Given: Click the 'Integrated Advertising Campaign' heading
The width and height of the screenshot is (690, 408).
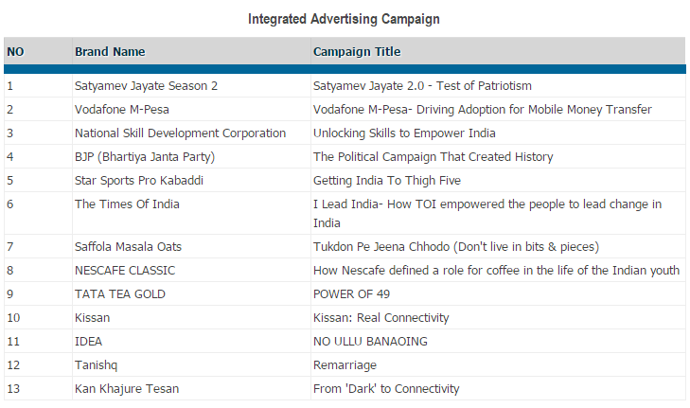Looking at the screenshot, I should pos(344,19).
